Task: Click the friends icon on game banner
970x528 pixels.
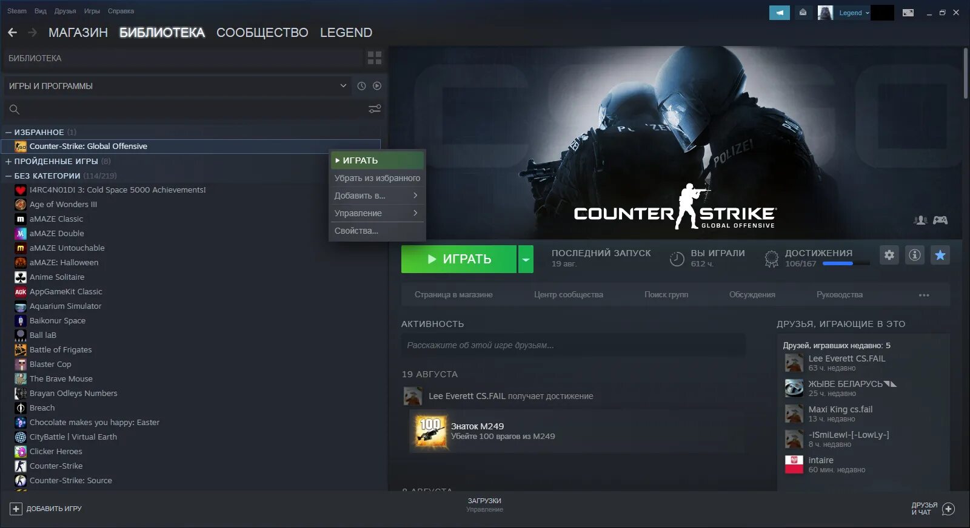Action: pos(920,220)
